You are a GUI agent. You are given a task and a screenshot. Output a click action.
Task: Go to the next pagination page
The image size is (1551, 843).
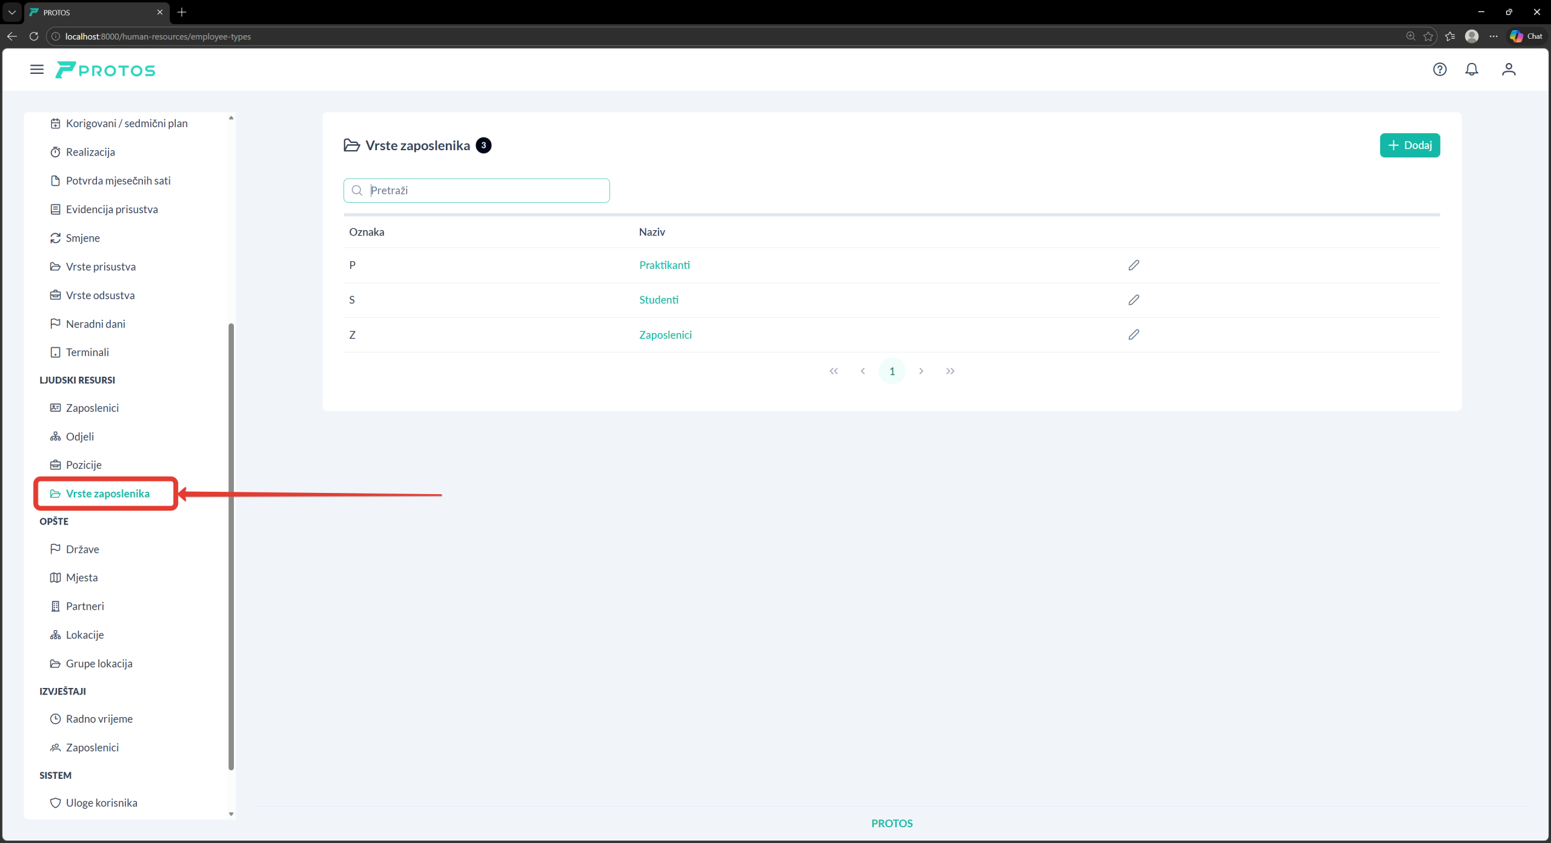tap(921, 371)
